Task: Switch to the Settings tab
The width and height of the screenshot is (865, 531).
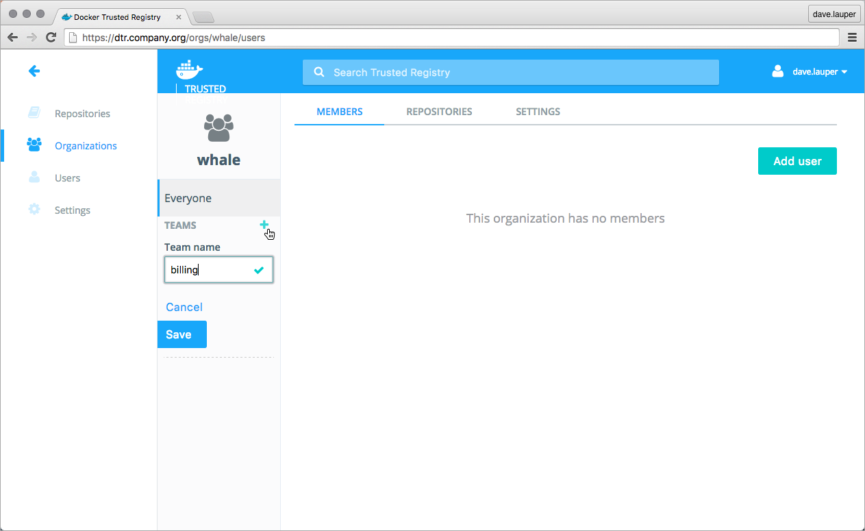Action: tap(538, 112)
